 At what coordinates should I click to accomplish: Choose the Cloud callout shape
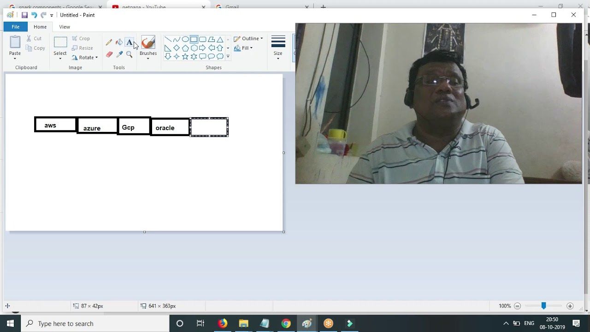click(x=220, y=57)
